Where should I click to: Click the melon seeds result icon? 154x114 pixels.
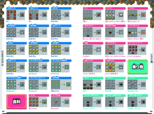pyautogui.click(x=67, y=102)
